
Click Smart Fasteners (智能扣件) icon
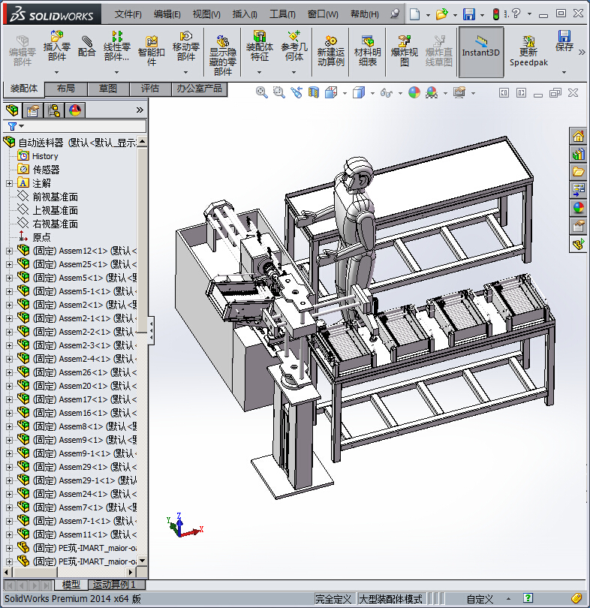(151, 50)
